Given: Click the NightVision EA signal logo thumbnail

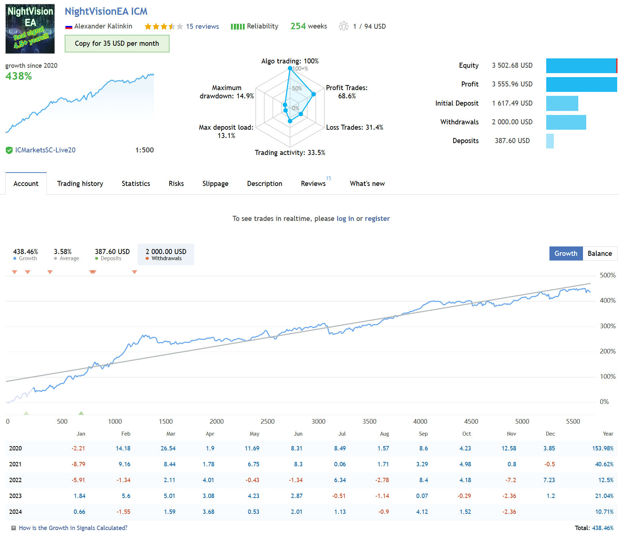Looking at the screenshot, I should [x=30, y=29].
